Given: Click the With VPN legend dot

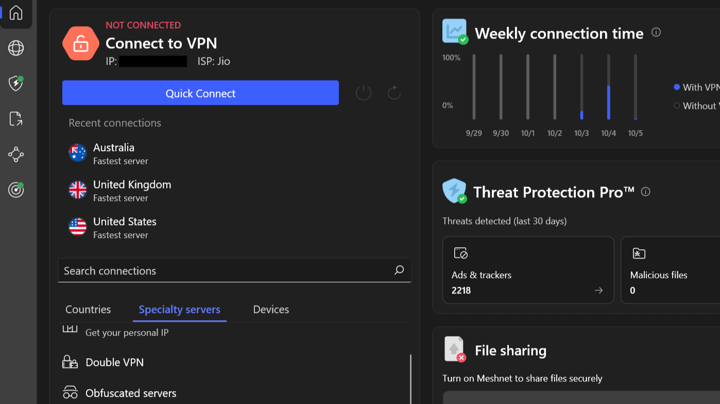Looking at the screenshot, I should [677, 87].
